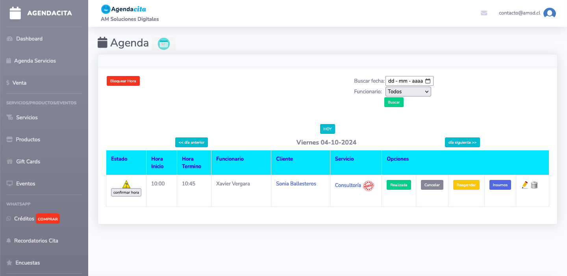The width and height of the screenshot is (567, 276).
Task: Click the green Buscar button
Action: (394, 102)
